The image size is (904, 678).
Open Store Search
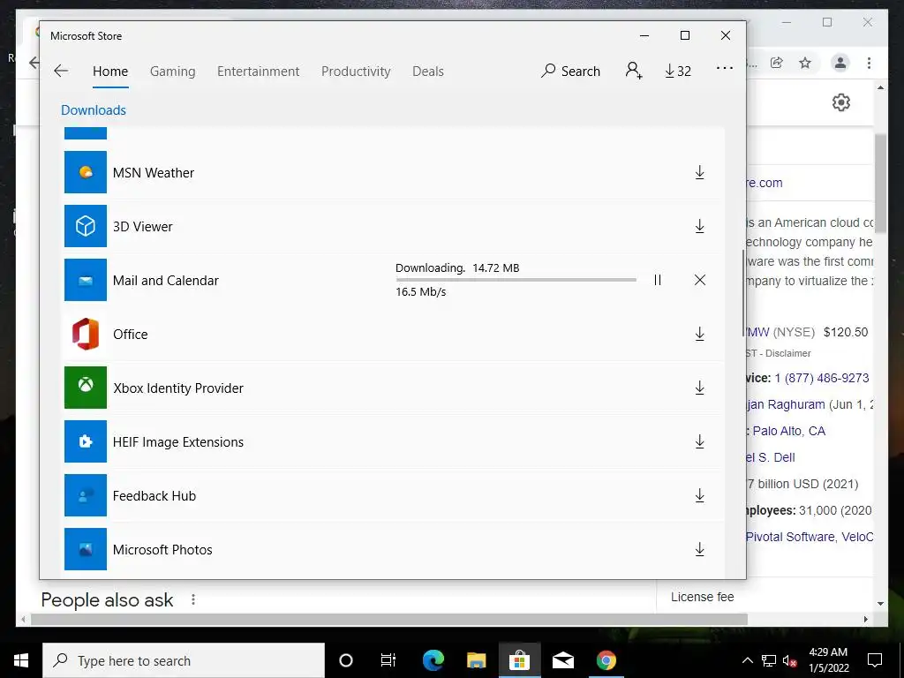coord(571,71)
